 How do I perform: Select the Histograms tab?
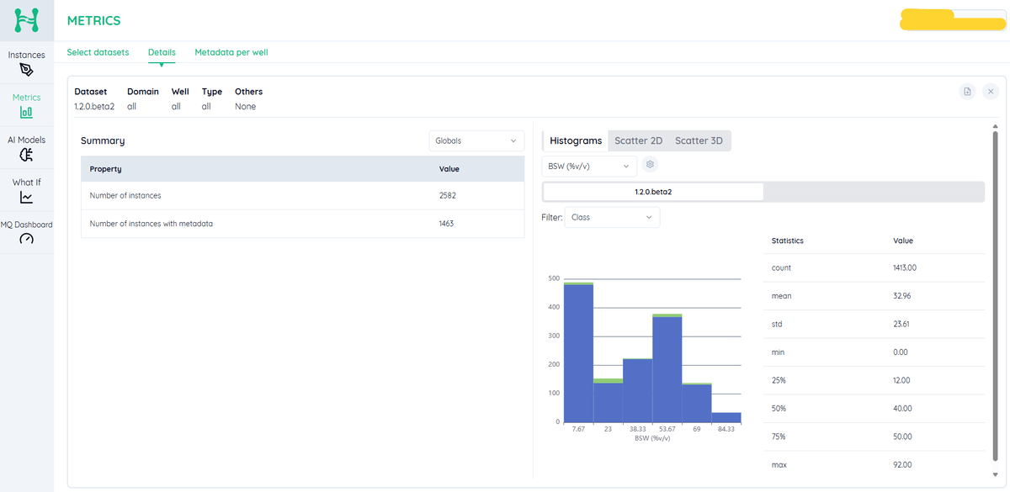576,140
